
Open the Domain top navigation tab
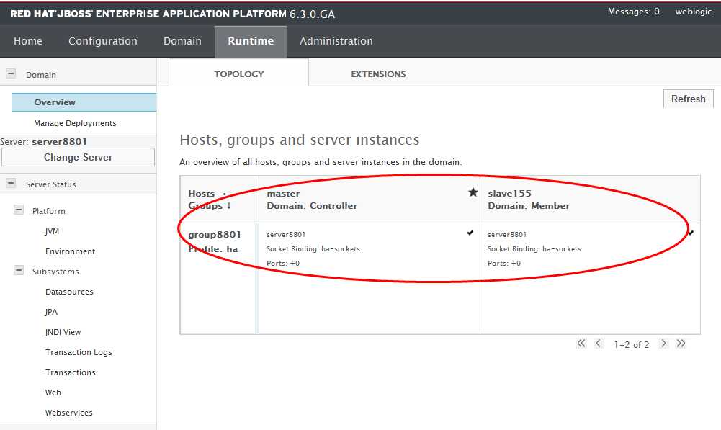[x=182, y=41]
